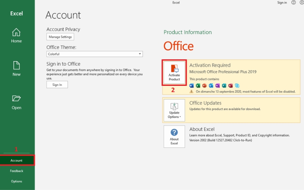The width and height of the screenshot is (304, 190).
Task: Click the Word app icon under product contains
Action: point(192,85)
